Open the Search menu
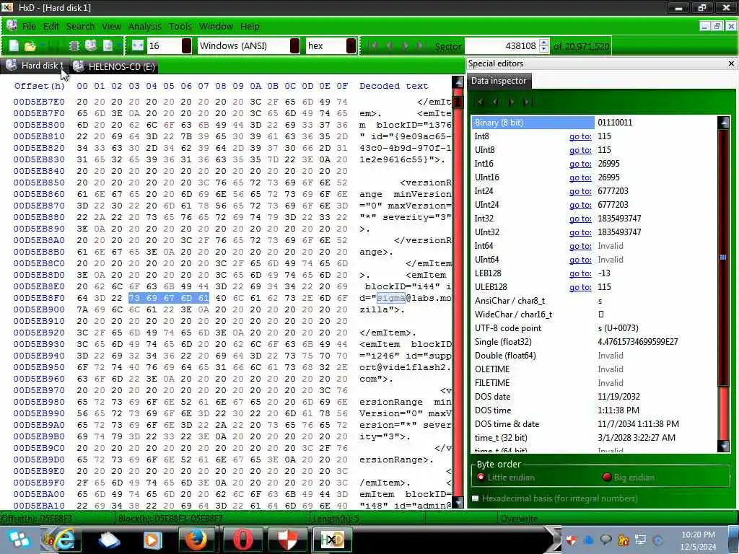Image resolution: width=739 pixels, height=554 pixels. 80,27
